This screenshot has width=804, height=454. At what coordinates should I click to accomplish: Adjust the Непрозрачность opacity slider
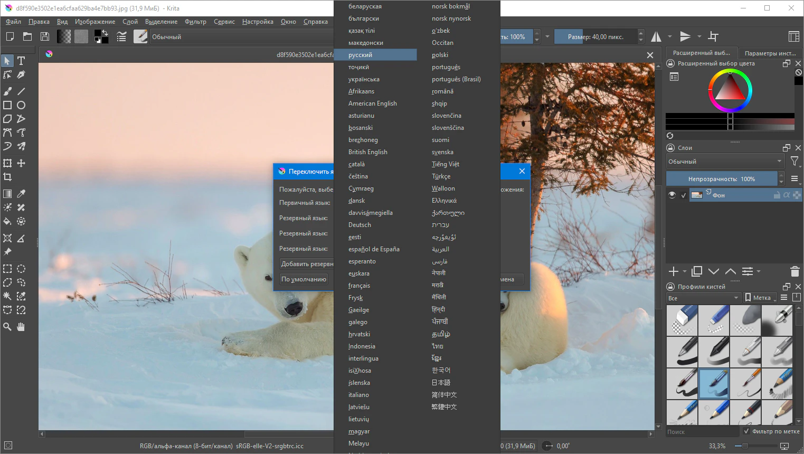pyautogui.click(x=721, y=179)
